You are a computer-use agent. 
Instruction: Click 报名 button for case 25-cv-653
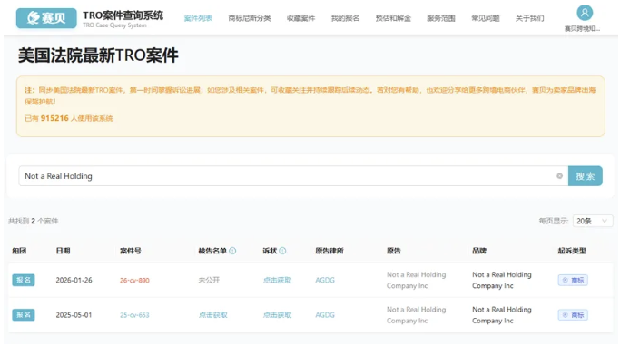(24, 315)
